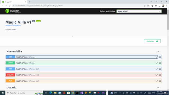
Task: Open browser extensions puzzle icon
Action: pos(156,6)
